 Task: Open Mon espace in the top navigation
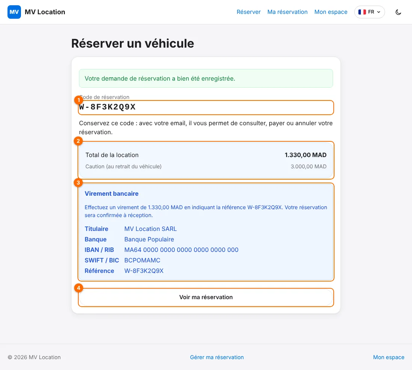pos(331,12)
